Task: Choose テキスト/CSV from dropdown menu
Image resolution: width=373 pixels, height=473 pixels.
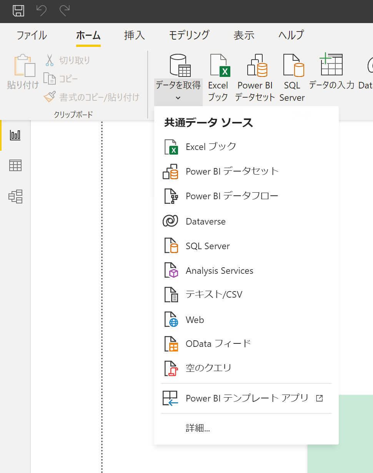Action: [214, 295]
